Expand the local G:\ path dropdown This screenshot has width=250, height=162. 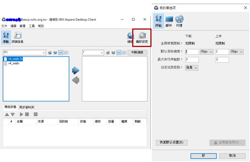click(44, 53)
